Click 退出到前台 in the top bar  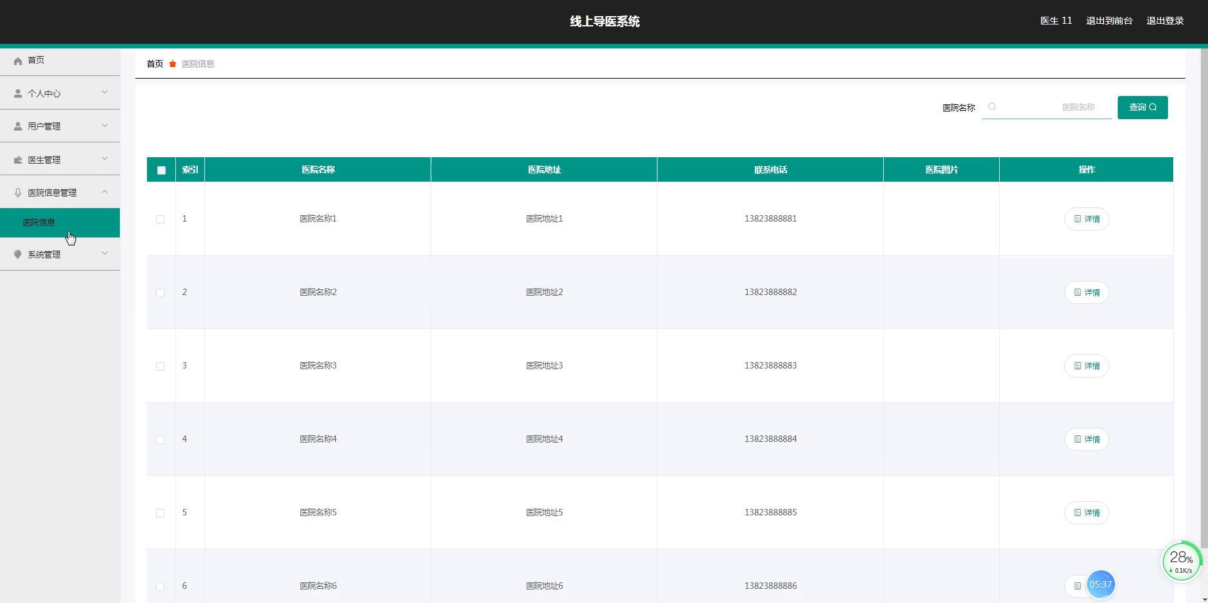[1109, 21]
